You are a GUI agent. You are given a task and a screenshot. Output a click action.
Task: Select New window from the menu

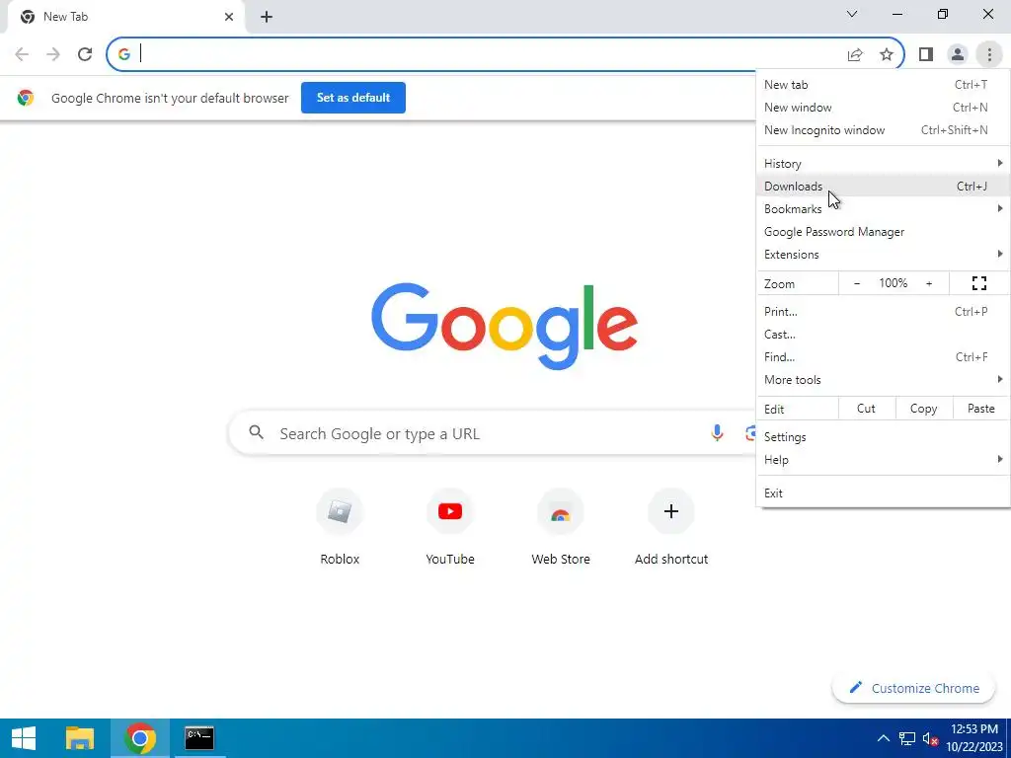click(884, 107)
